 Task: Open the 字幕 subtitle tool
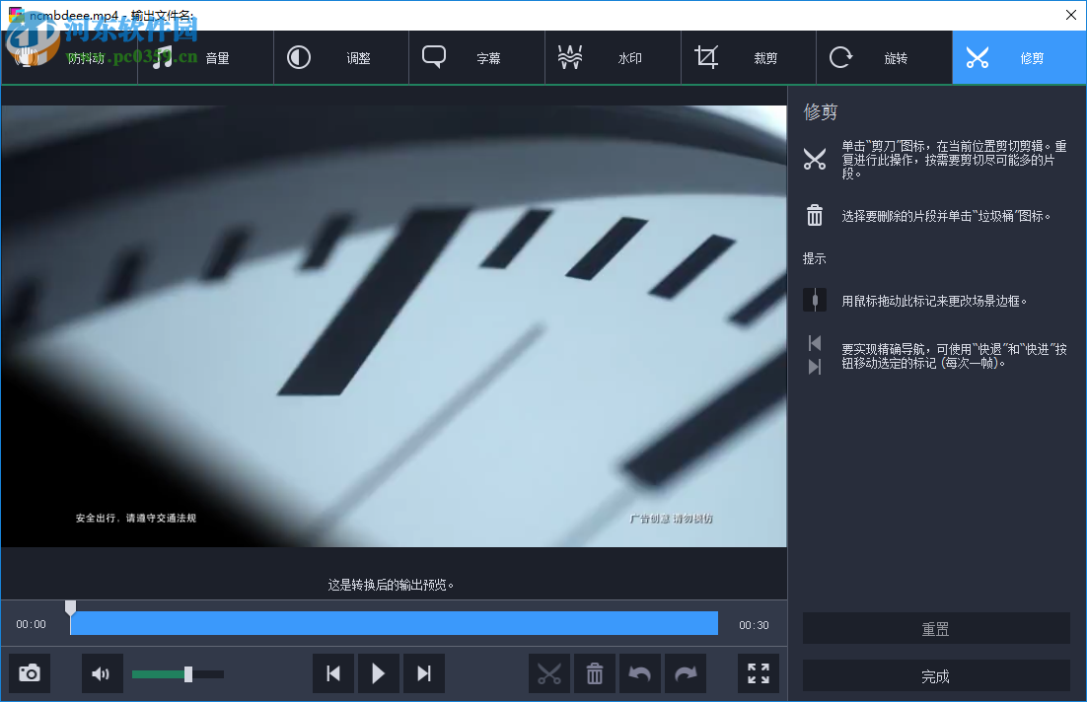tap(476, 57)
